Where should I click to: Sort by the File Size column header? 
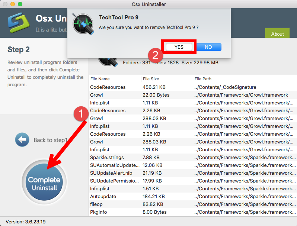click(x=167, y=79)
